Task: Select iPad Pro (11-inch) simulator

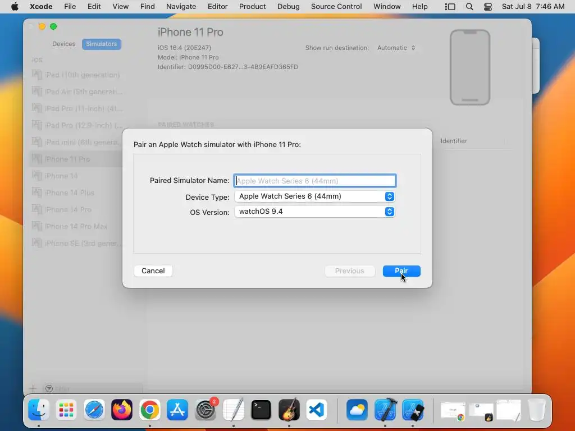Action: pos(76,108)
